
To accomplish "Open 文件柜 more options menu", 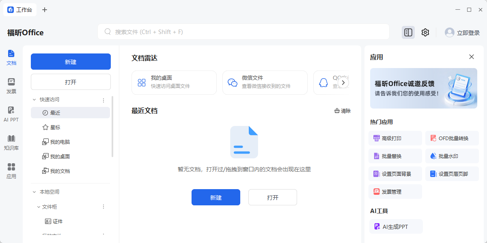I will pyautogui.click(x=103, y=207).
